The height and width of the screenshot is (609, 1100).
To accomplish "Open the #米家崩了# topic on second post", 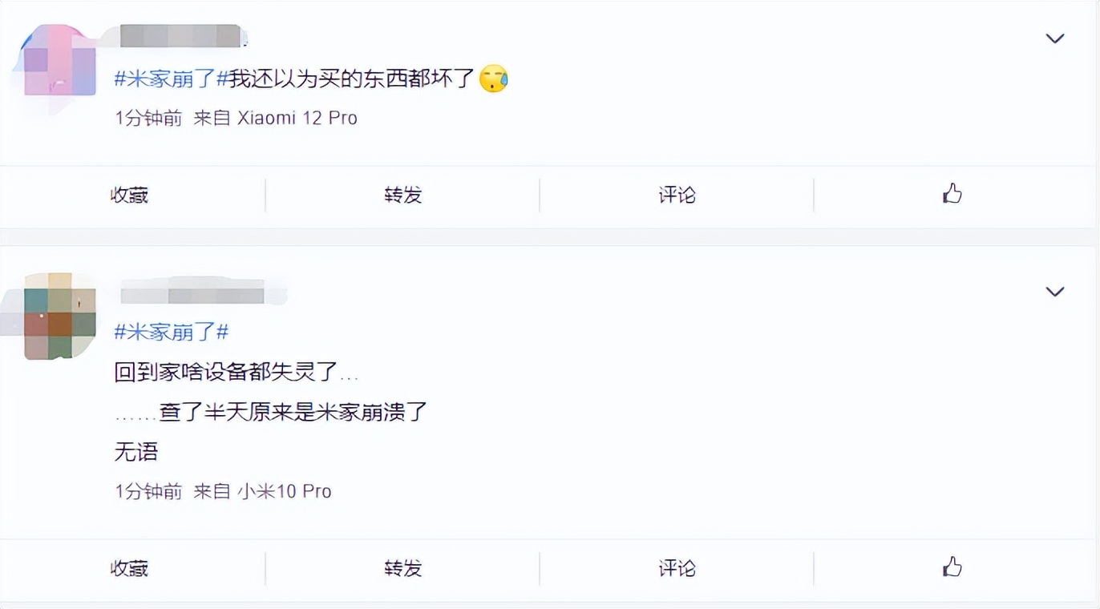I will [x=171, y=332].
